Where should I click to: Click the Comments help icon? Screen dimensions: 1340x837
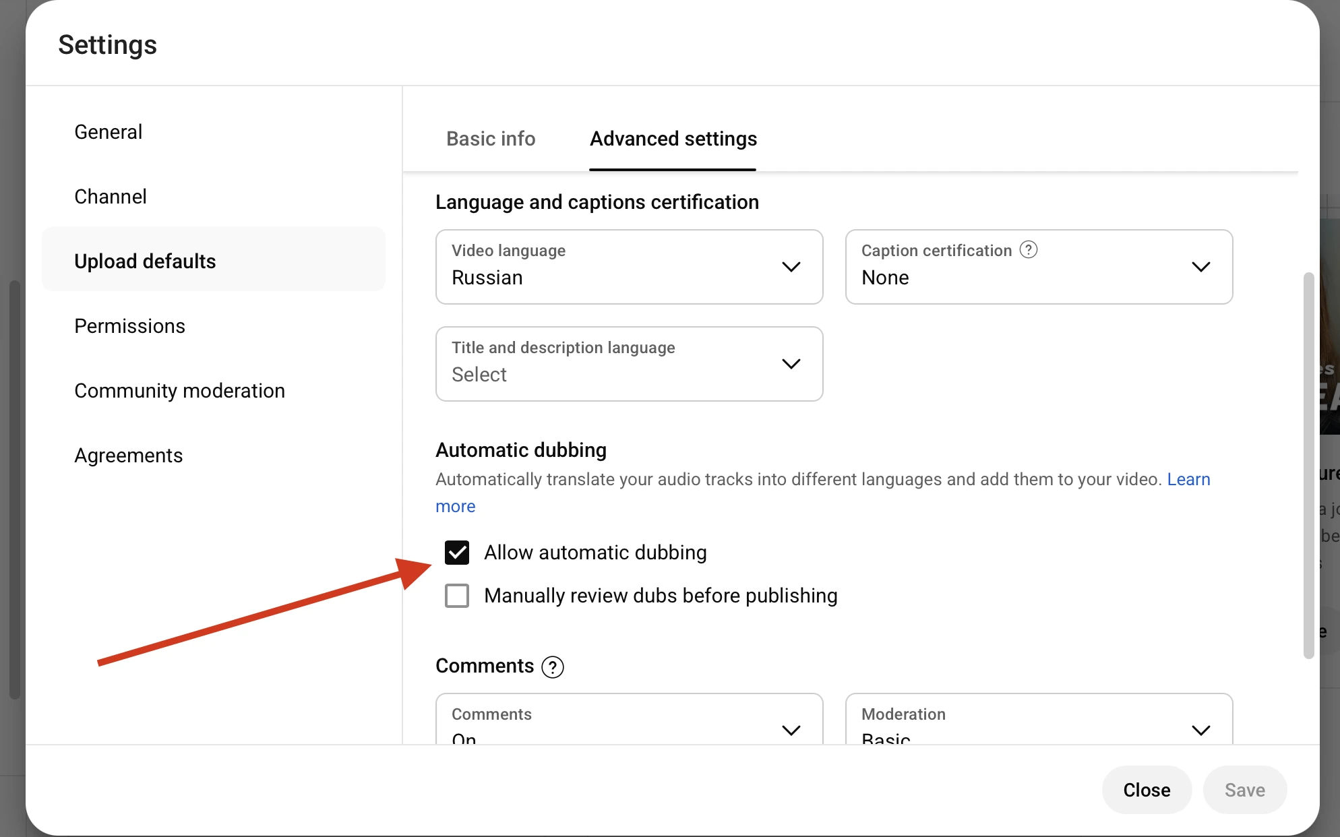tap(552, 666)
